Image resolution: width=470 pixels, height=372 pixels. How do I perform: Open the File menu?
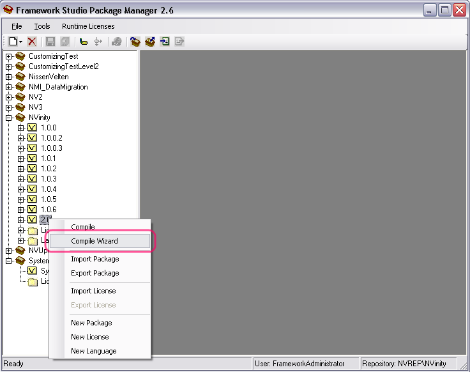click(17, 26)
